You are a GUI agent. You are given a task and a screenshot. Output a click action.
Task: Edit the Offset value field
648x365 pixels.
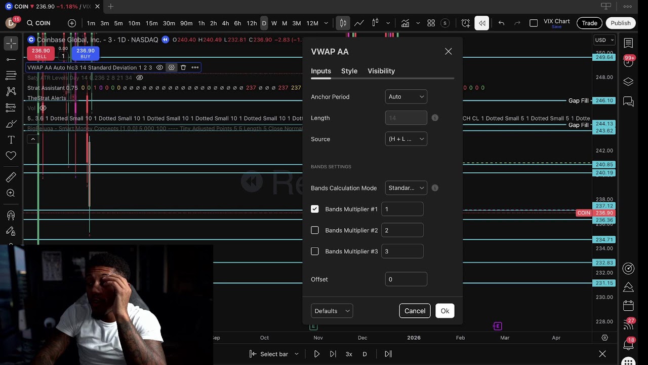[x=406, y=279]
